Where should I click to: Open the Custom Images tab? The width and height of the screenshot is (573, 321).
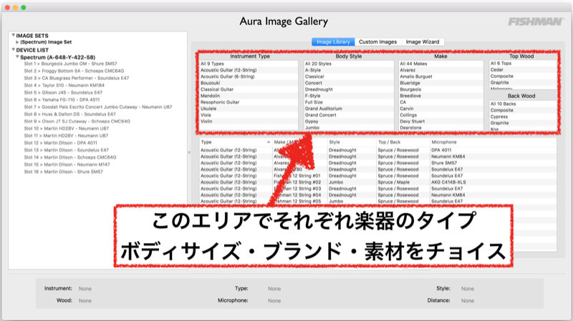point(377,42)
